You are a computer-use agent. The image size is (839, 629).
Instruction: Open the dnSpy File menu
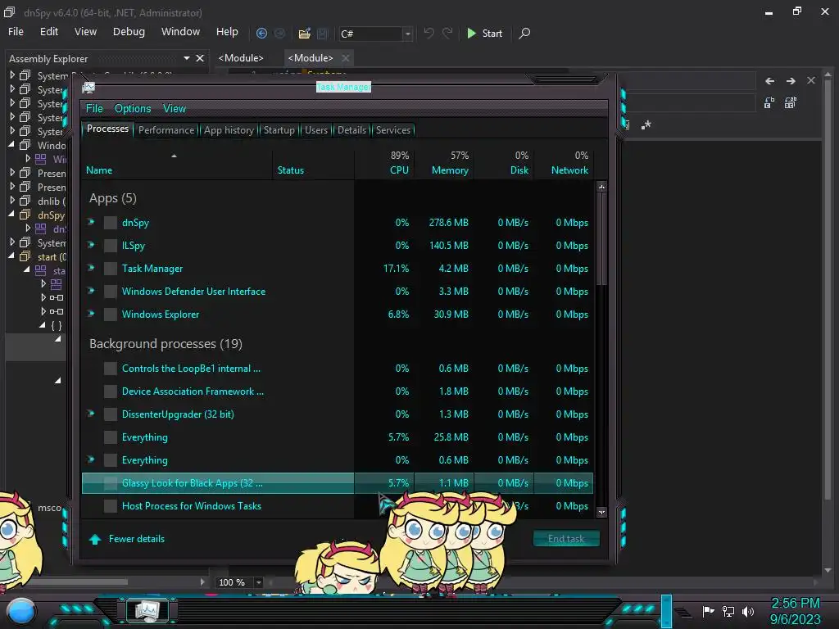[x=16, y=32]
